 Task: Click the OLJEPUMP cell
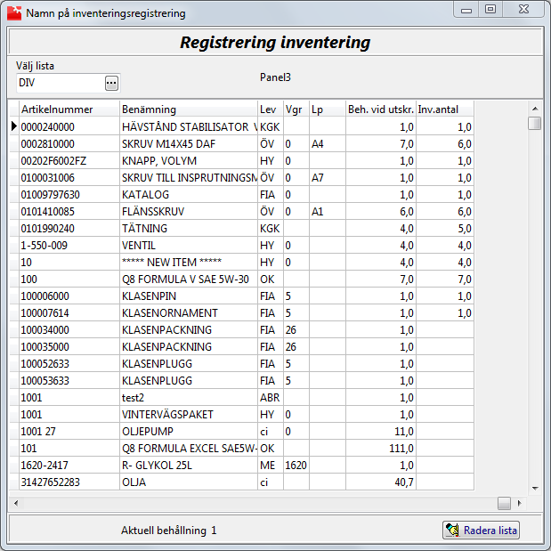pyautogui.click(x=189, y=431)
